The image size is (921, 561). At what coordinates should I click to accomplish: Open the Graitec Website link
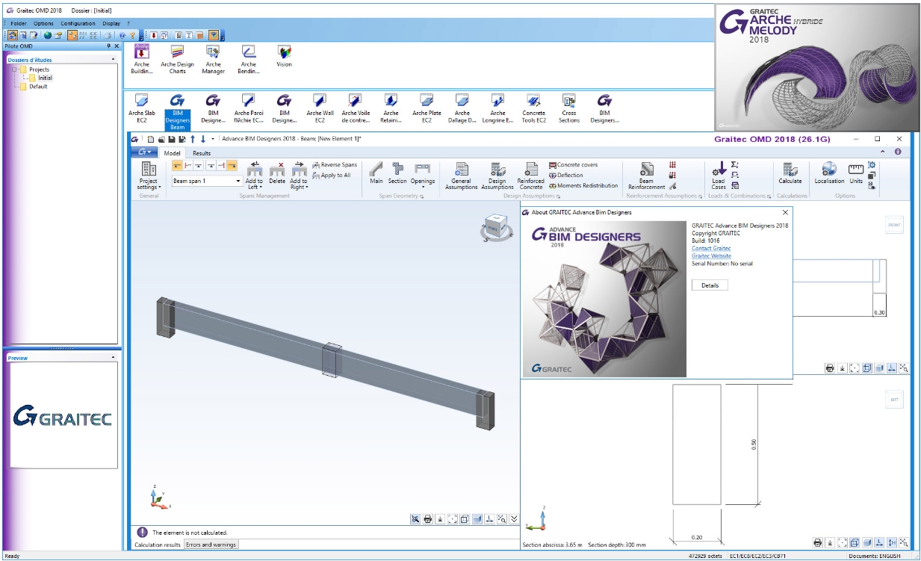pyautogui.click(x=711, y=255)
